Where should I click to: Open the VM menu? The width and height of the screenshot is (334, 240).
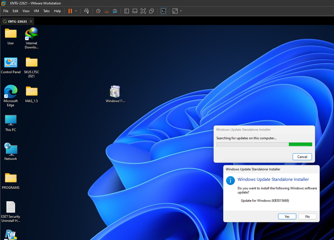coord(36,11)
